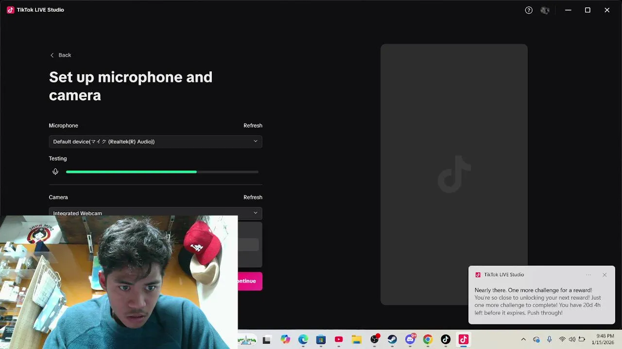Open the help question mark icon
Screen dimensions: 622x349
pyautogui.click(x=529, y=10)
